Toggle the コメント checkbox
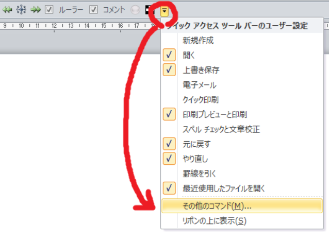 (93, 10)
